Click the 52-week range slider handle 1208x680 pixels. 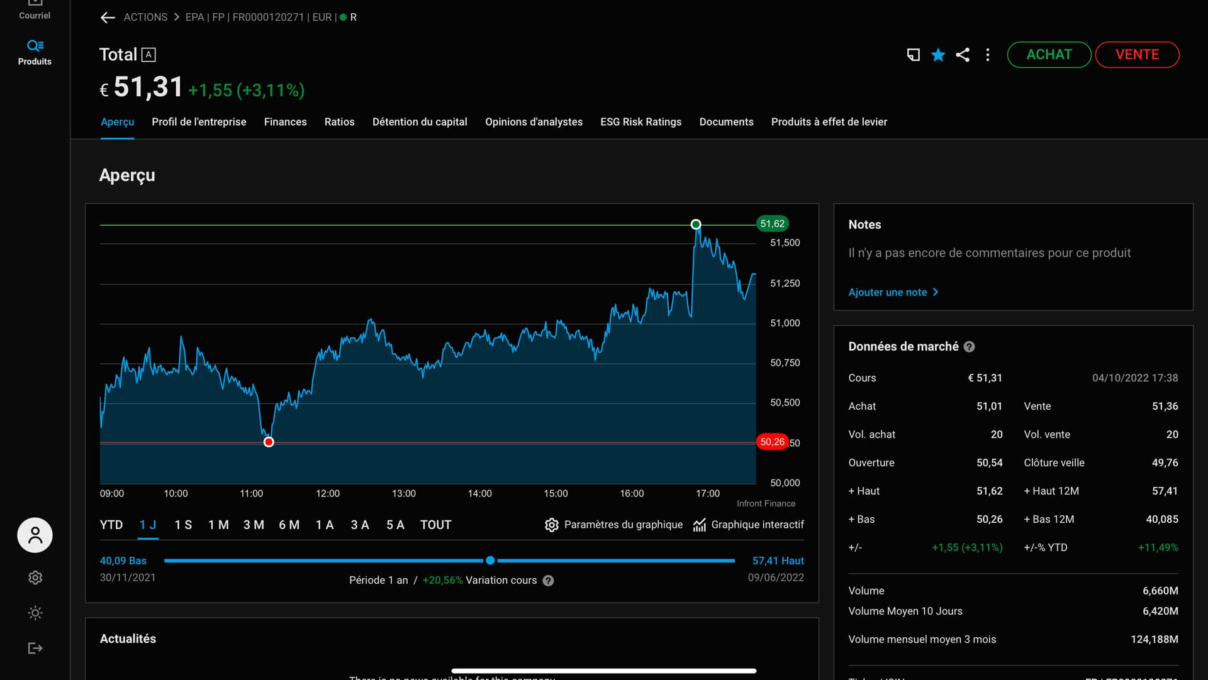(x=490, y=561)
